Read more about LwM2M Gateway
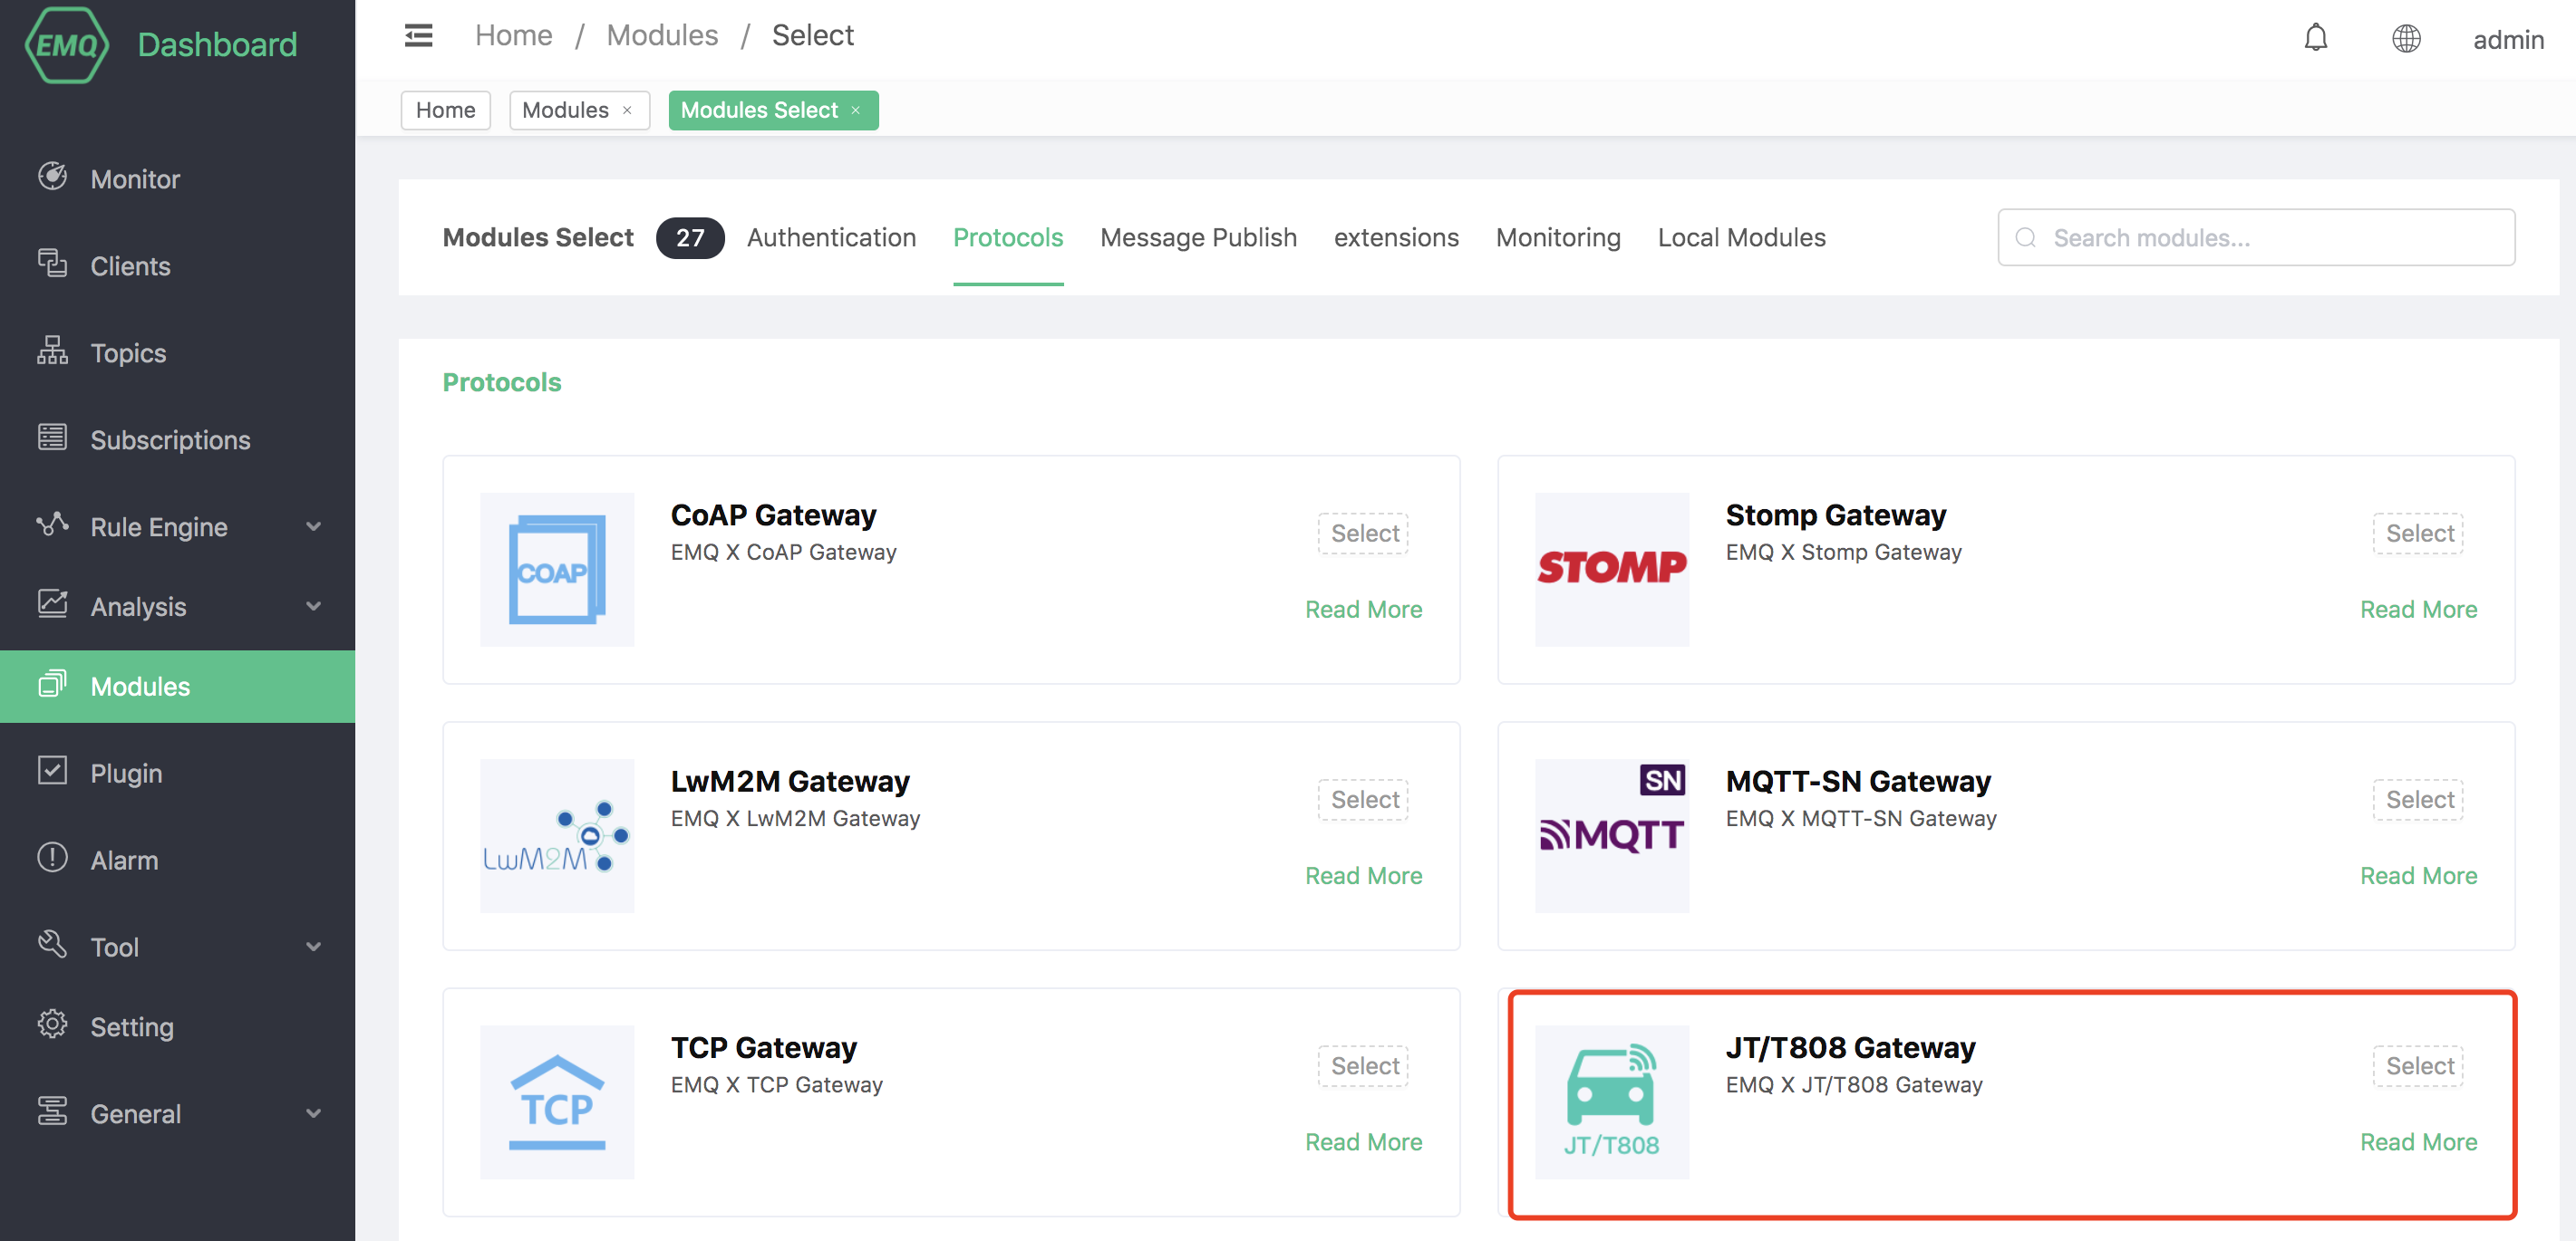The width and height of the screenshot is (2576, 1241). pos(1363,876)
